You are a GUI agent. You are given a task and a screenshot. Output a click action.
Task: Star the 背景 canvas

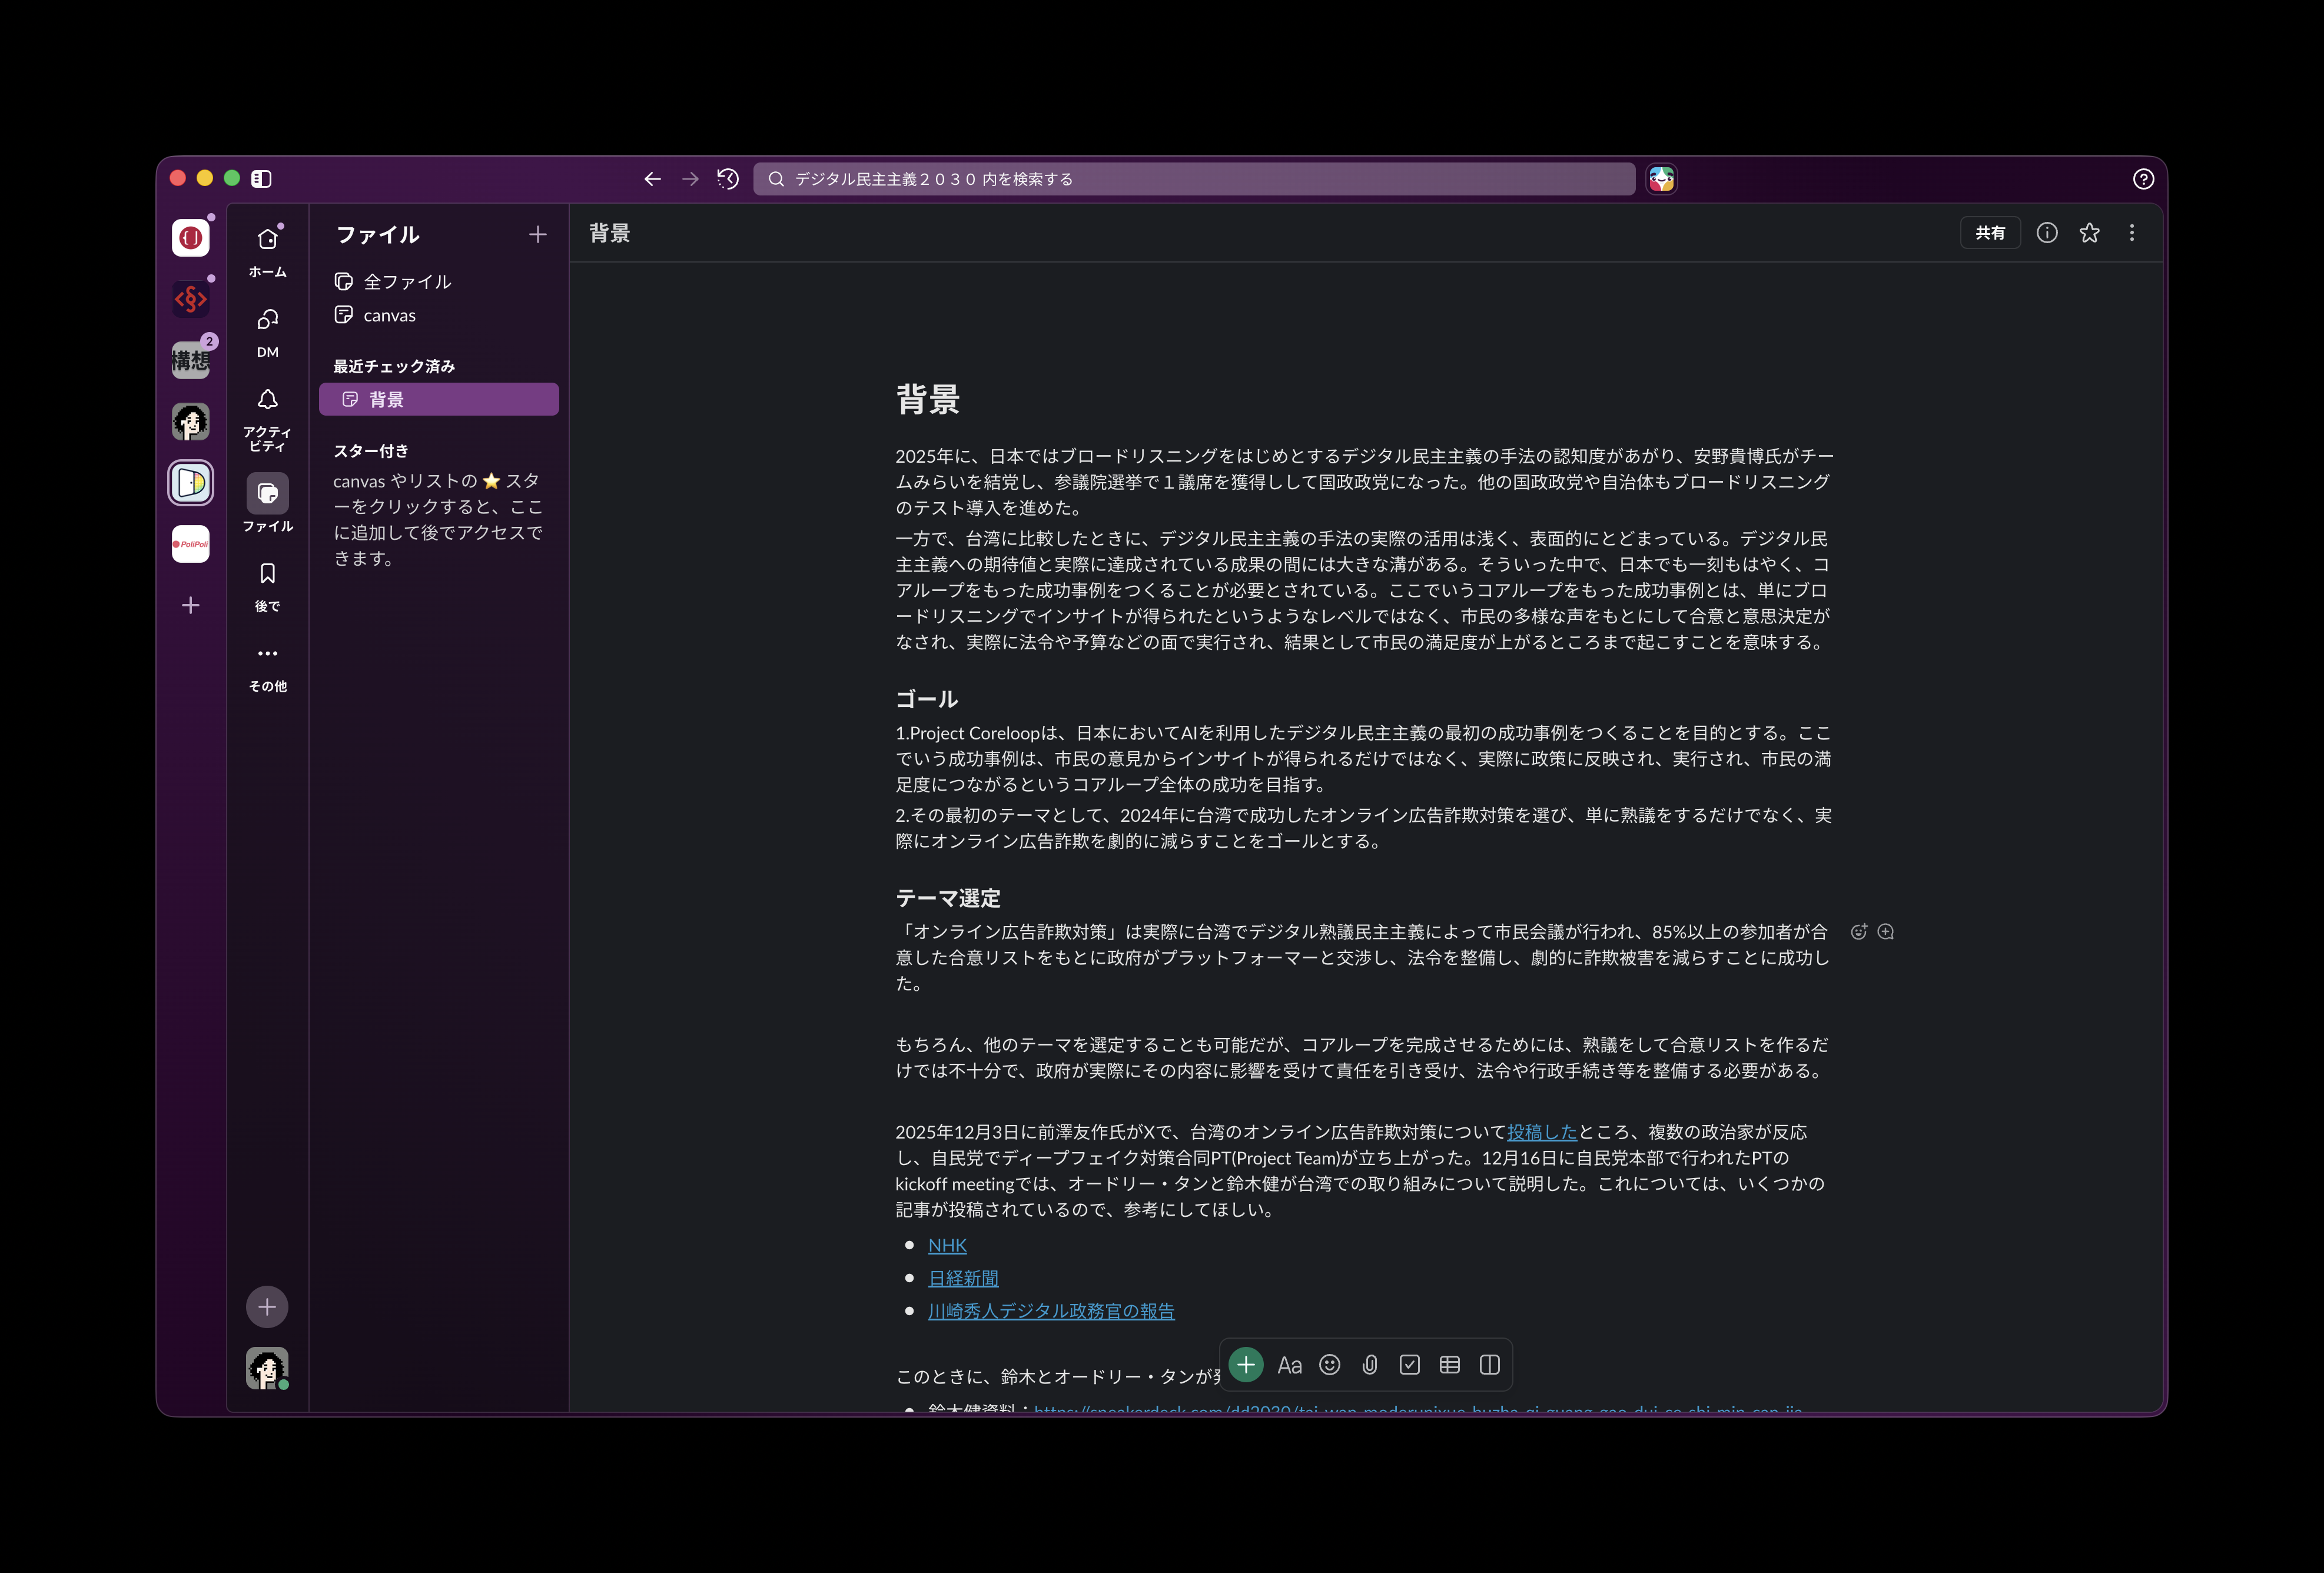(2089, 233)
